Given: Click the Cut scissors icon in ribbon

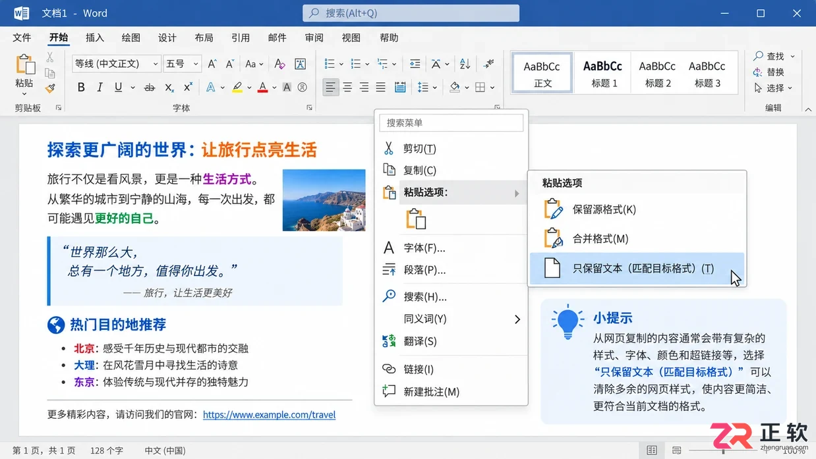Looking at the screenshot, I should (x=50, y=57).
